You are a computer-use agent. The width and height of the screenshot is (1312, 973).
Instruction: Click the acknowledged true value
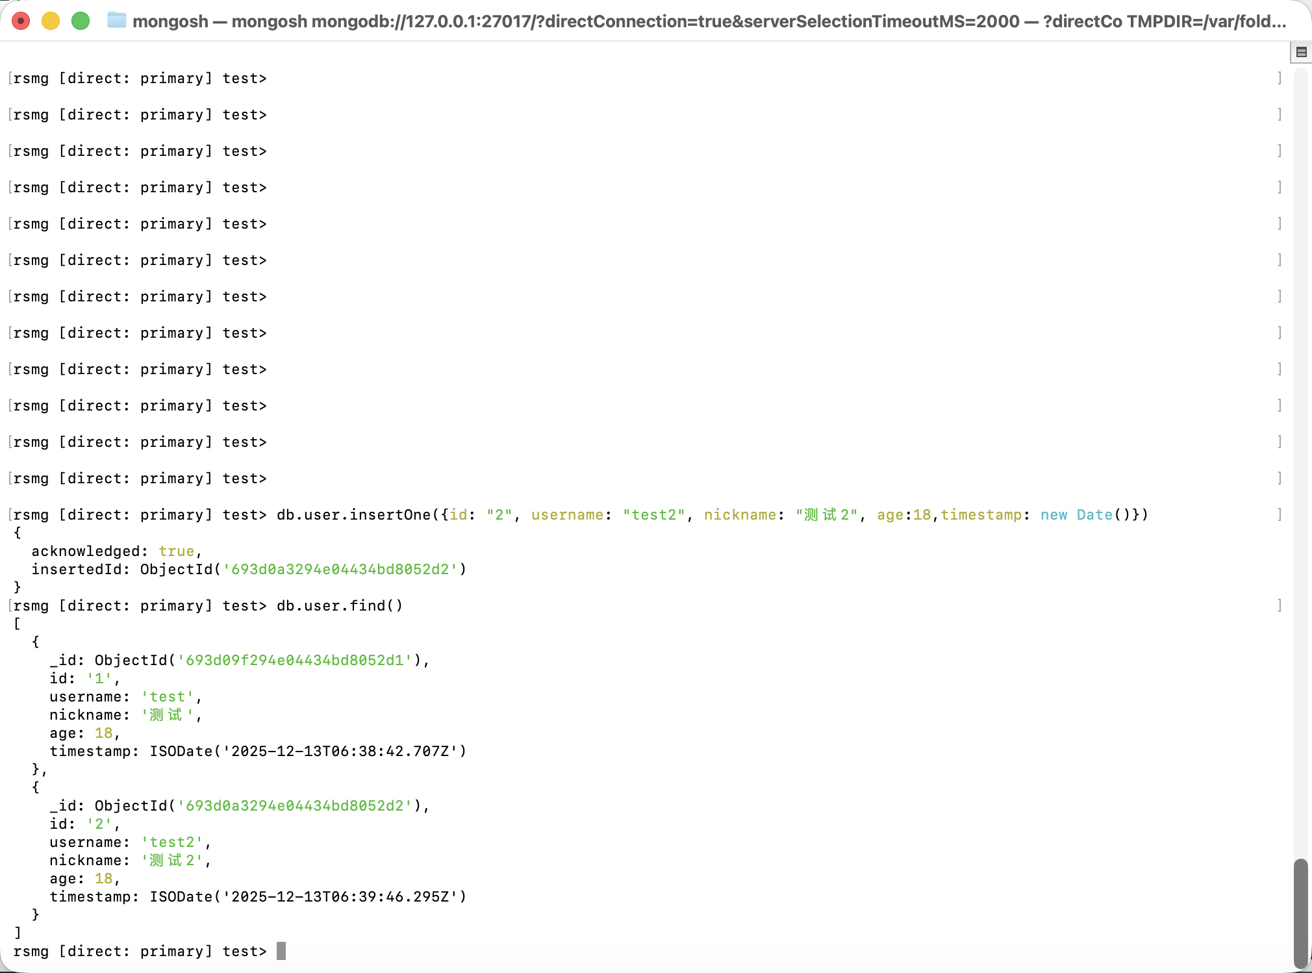pos(176,551)
